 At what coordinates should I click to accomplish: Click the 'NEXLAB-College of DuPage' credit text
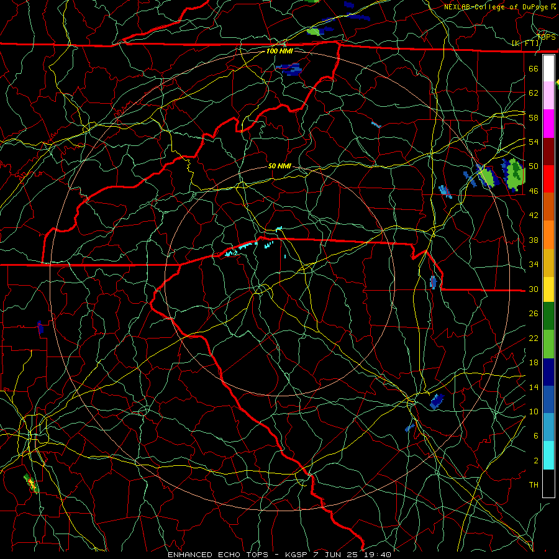coord(496,7)
